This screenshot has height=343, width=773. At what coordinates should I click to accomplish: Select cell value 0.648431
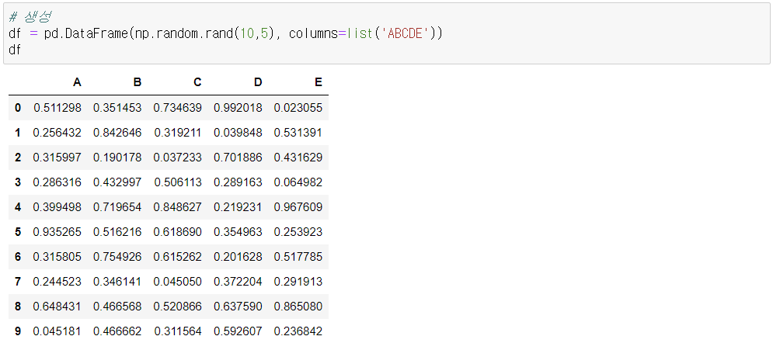pyautogui.click(x=57, y=307)
